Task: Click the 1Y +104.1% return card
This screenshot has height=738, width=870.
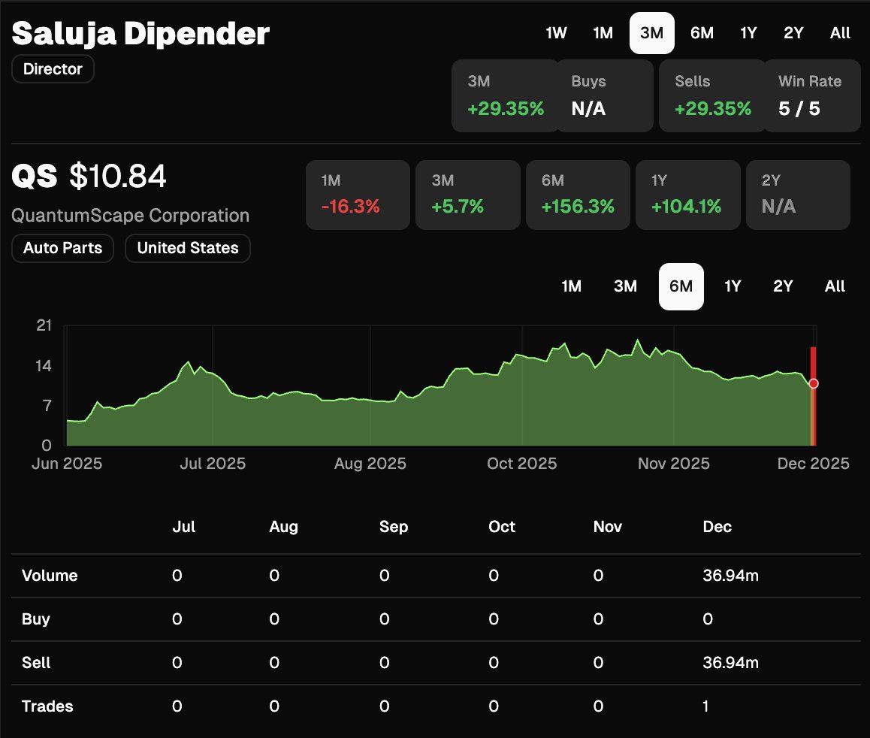Action: [x=688, y=195]
